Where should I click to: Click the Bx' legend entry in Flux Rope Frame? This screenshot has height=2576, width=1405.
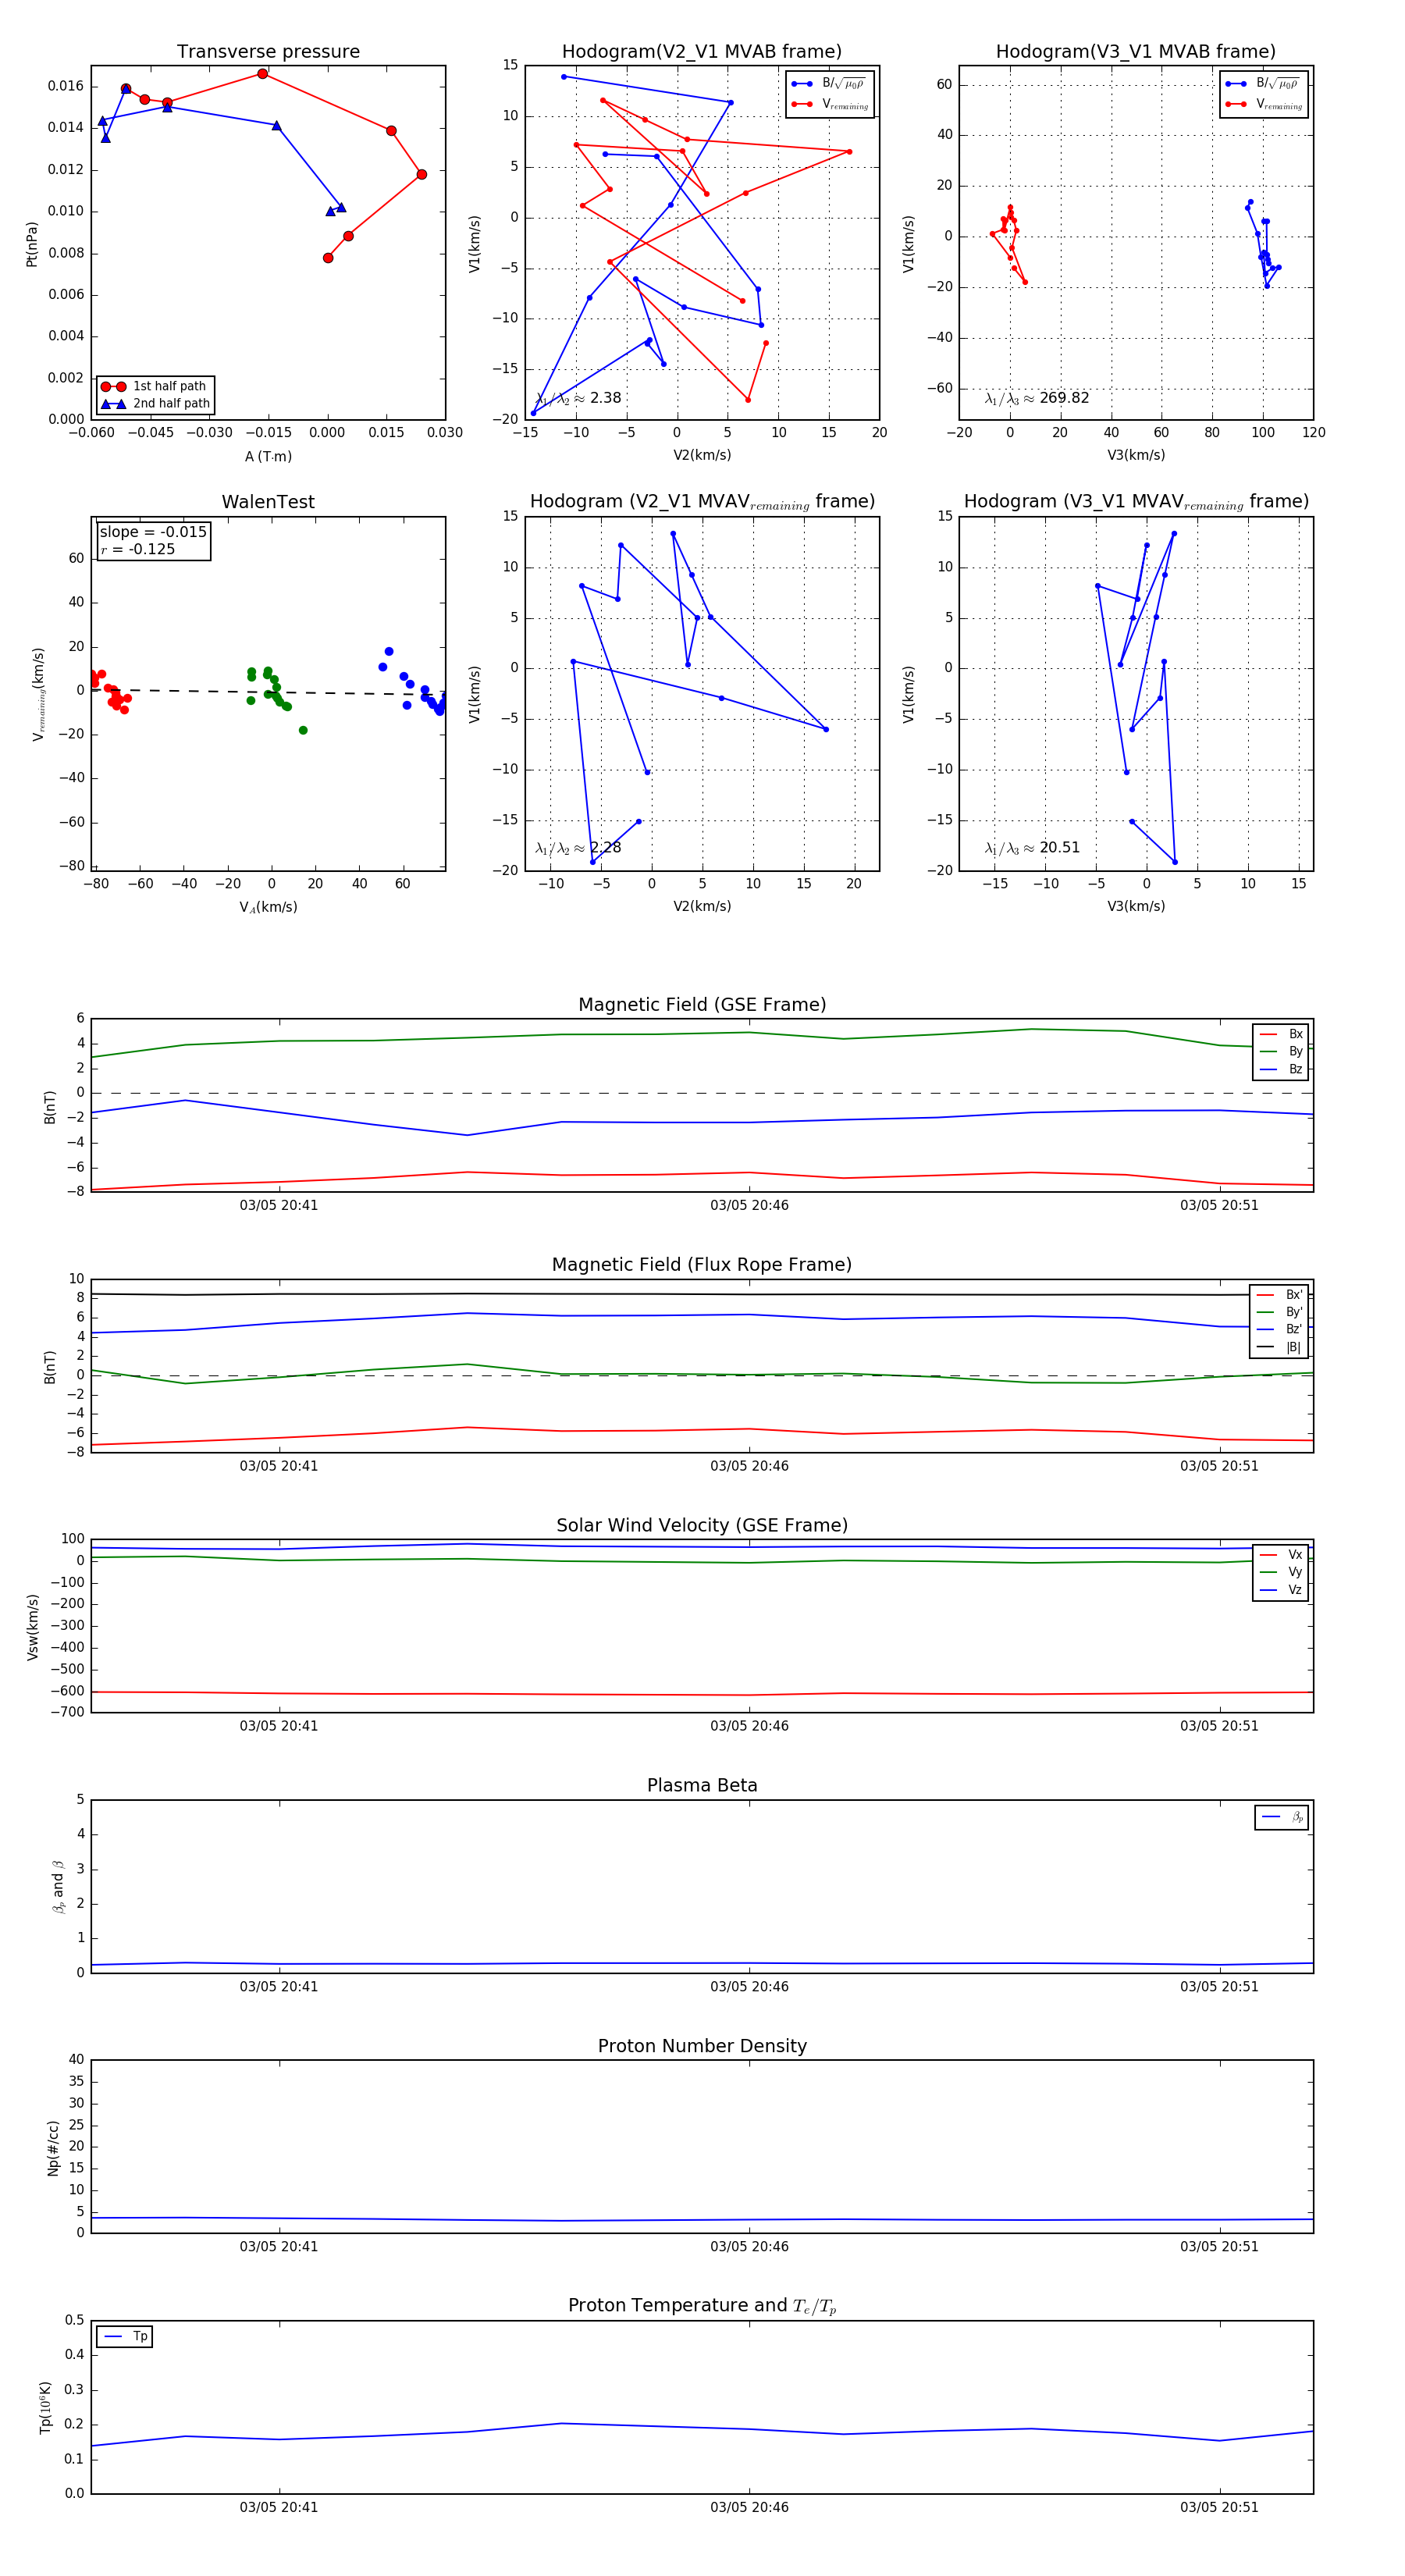1280,1294
